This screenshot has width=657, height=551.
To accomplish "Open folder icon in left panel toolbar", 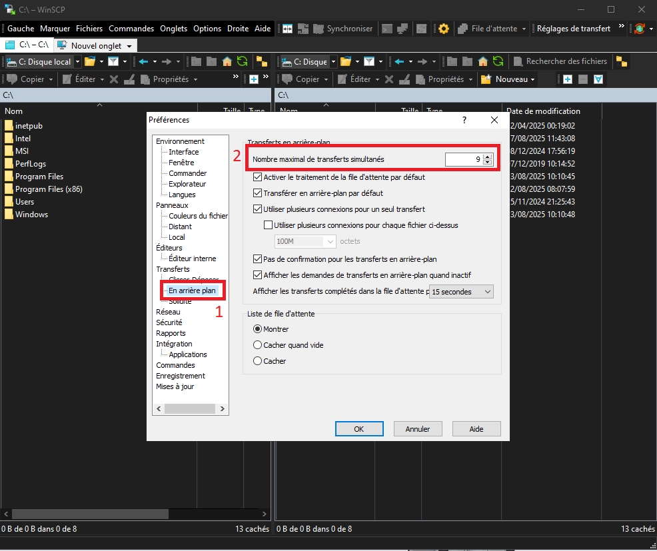I will pos(90,61).
